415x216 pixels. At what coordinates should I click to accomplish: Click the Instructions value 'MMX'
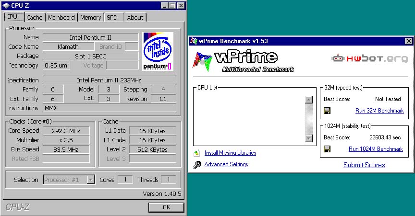click(109, 108)
